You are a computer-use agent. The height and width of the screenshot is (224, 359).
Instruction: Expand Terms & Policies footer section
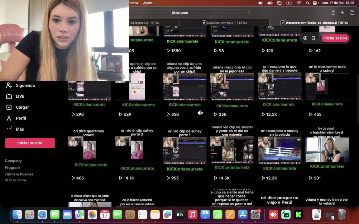pyautogui.click(x=19, y=174)
